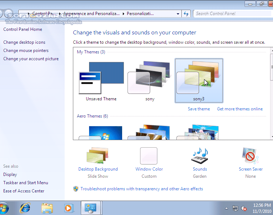
Task: Open Ease of Access Center link
Action: pyautogui.click(x=24, y=191)
